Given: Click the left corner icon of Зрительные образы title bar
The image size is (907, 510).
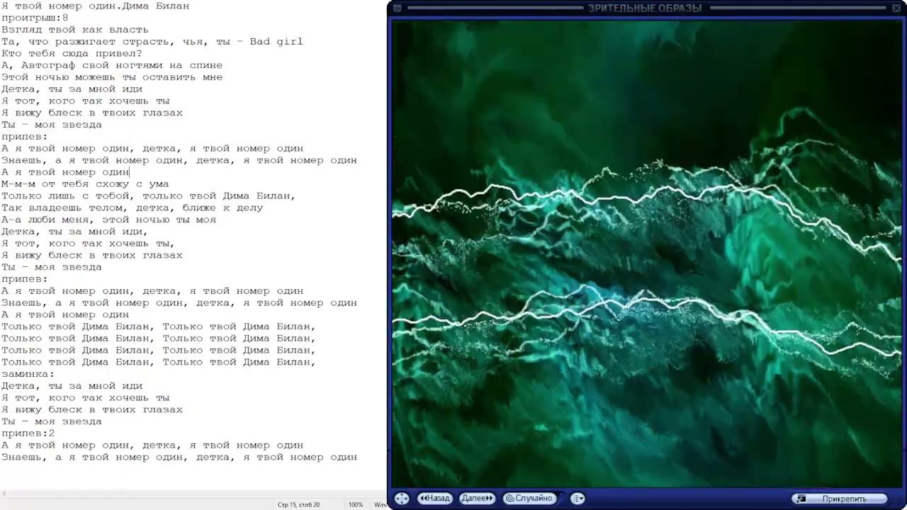Looking at the screenshot, I should click(397, 8).
